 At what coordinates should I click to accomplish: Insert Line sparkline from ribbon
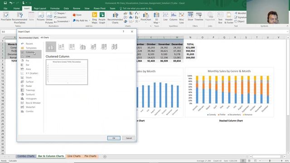165,17
